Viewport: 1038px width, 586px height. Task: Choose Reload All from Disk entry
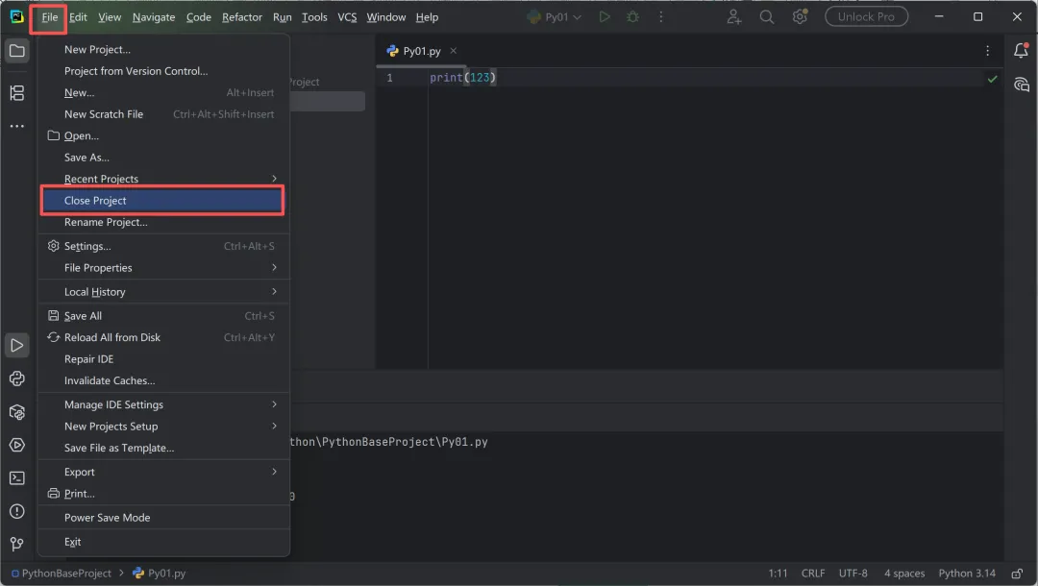tap(163, 337)
